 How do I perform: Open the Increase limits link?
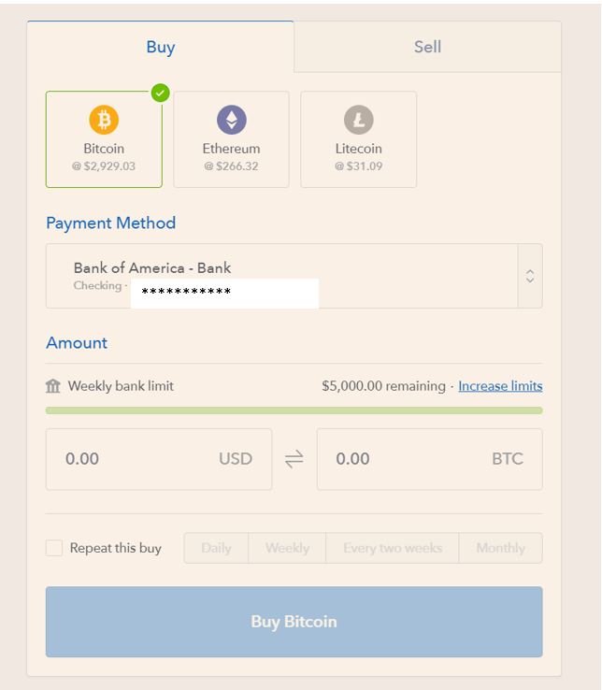coord(500,386)
